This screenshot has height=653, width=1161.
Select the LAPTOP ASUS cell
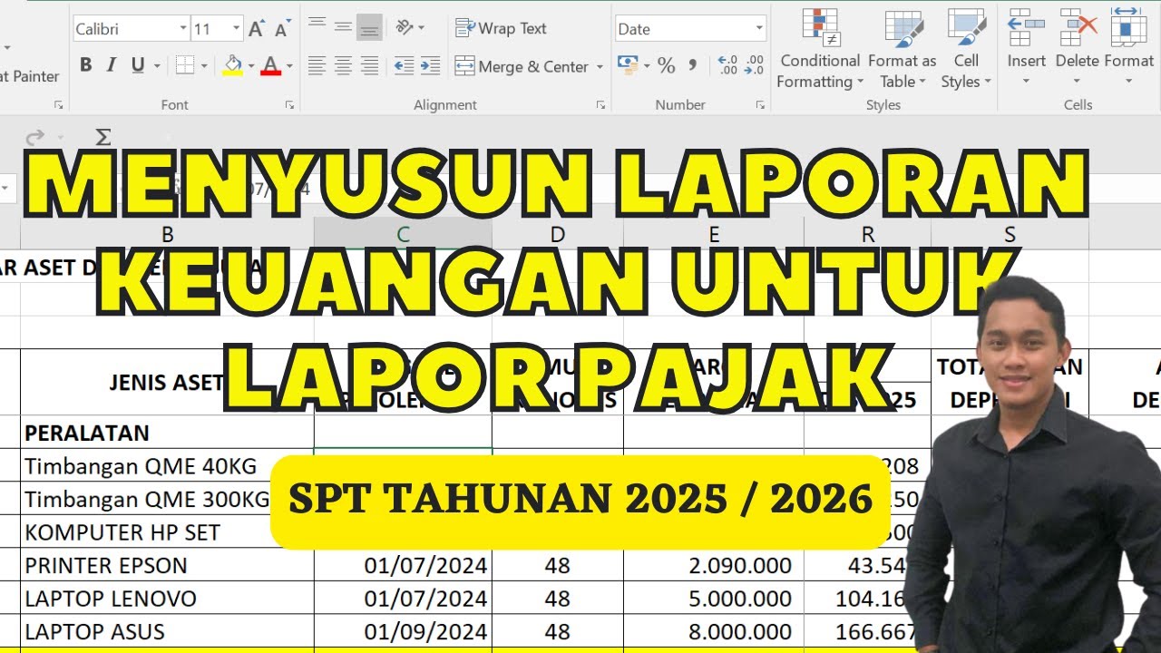point(167,631)
